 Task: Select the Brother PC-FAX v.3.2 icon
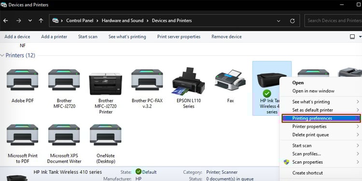tap(147, 80)
